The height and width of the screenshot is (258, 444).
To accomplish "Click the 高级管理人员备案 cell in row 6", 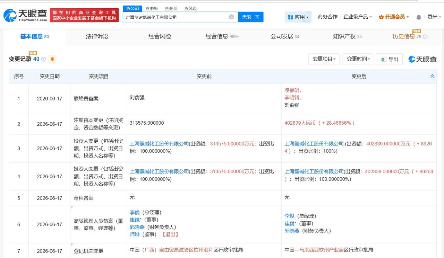I will [99, 224].
